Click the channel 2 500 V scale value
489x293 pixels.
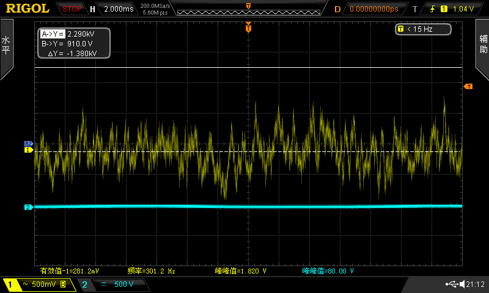pyautogui.click(x=123, y=284)
